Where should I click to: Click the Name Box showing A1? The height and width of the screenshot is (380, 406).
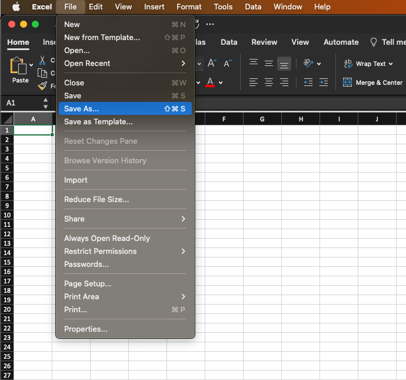[21, 103]
